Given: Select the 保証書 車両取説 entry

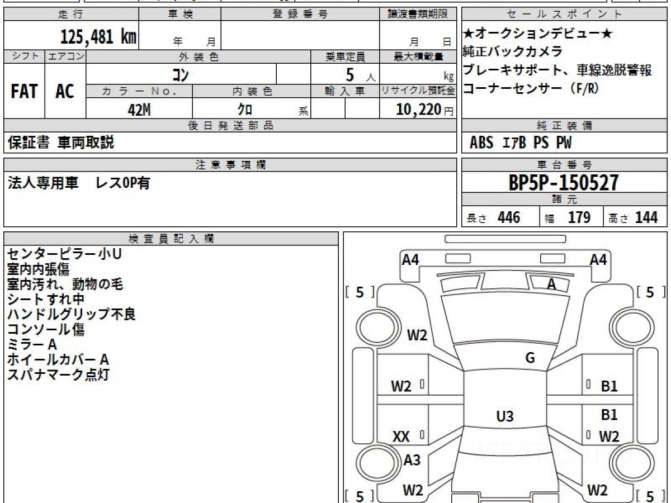Looking at the screenshot, I should tap(60, 143).
